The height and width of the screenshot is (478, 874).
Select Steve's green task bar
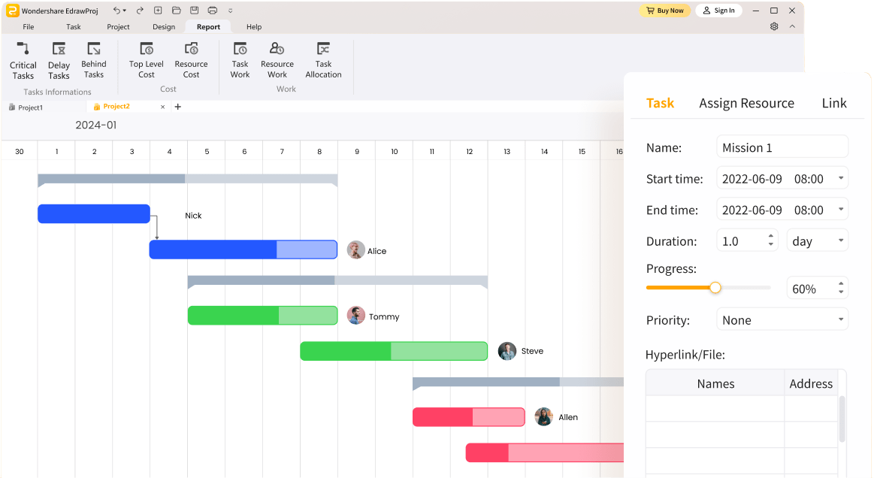click(x=394, y=351)
